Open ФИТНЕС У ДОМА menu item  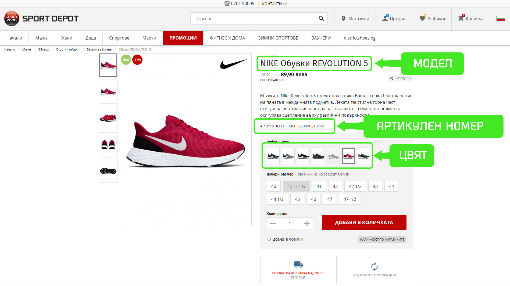coord(227,38)
